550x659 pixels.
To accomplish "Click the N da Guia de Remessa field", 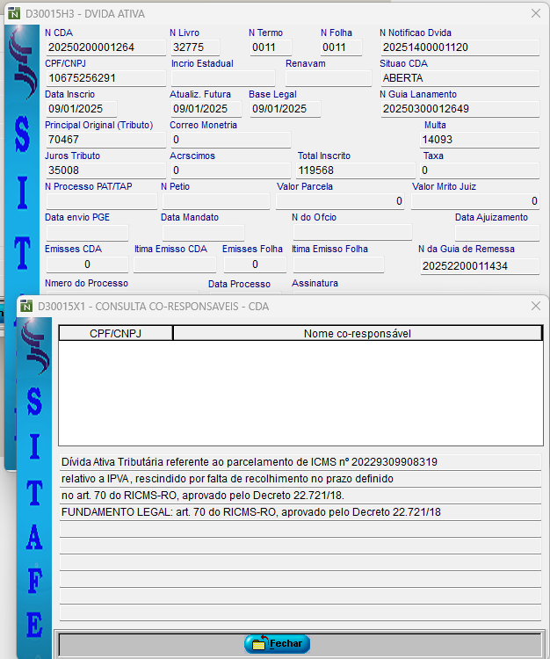I will coord(478,265).
